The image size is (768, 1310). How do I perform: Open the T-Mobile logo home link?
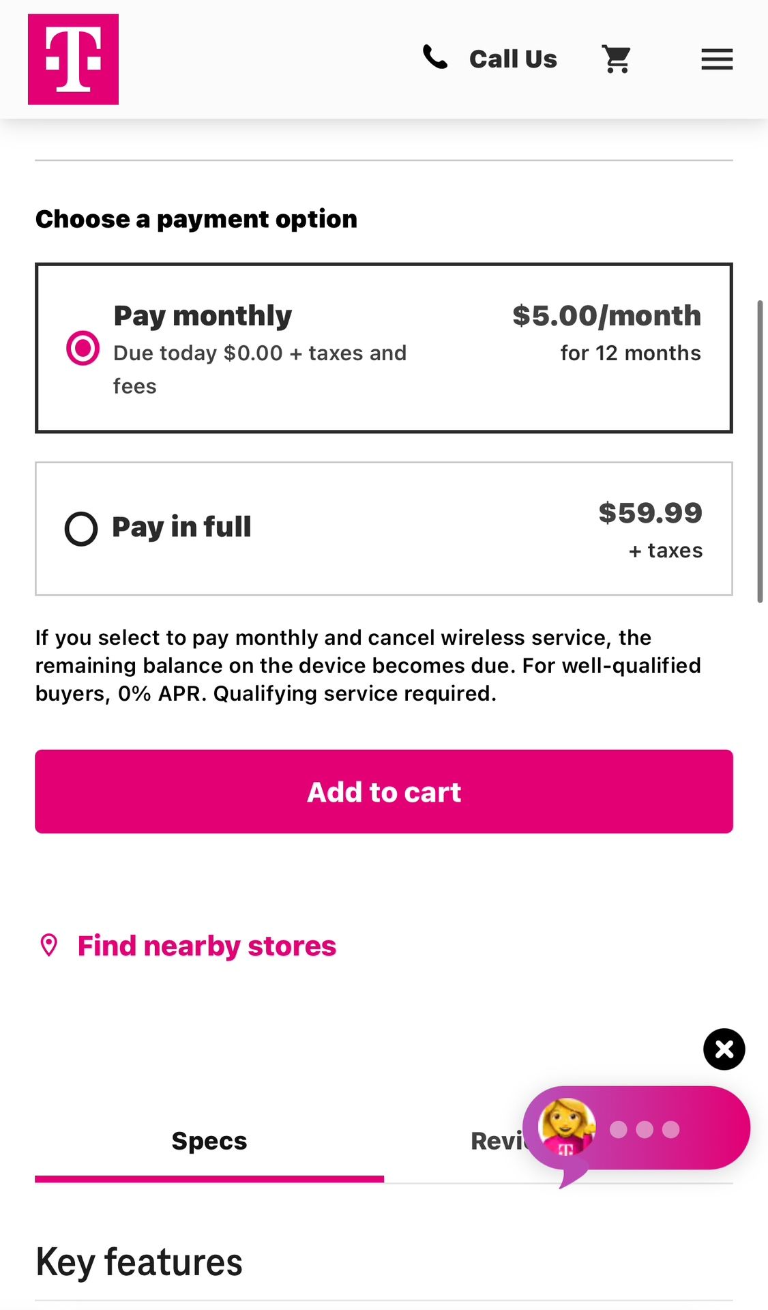pyautogui.click(x=73, y=59)
